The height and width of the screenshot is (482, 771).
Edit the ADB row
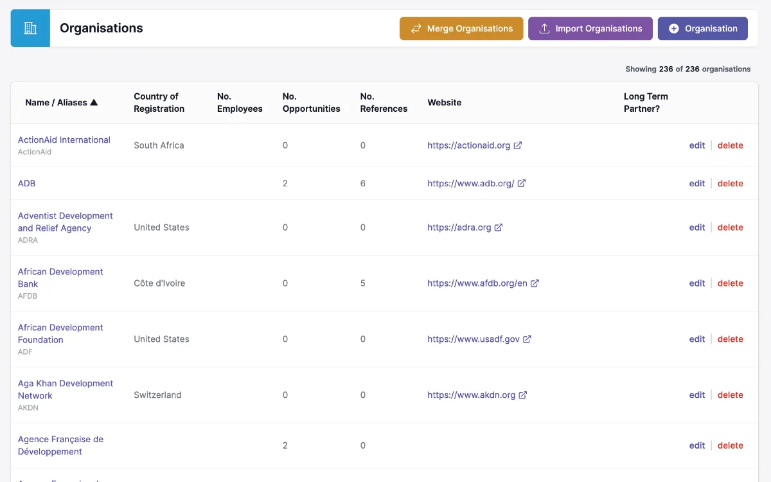pyautogui.click(x=697, y=183)
